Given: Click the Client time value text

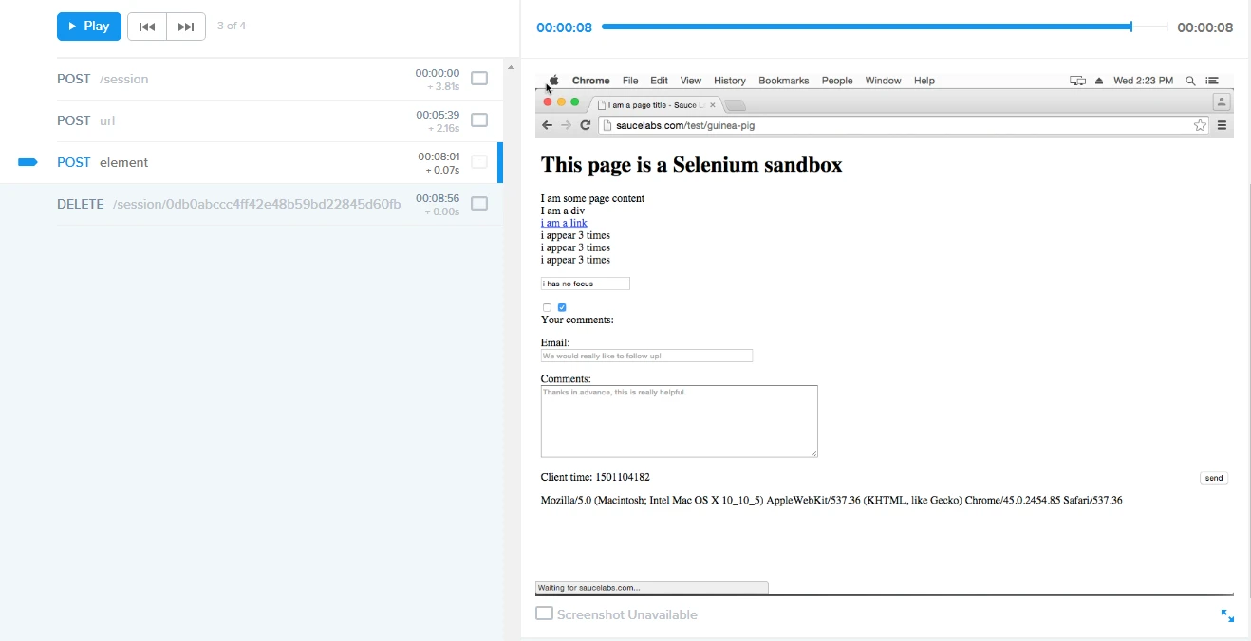Looking at the screenshot, I should (623, 477).
